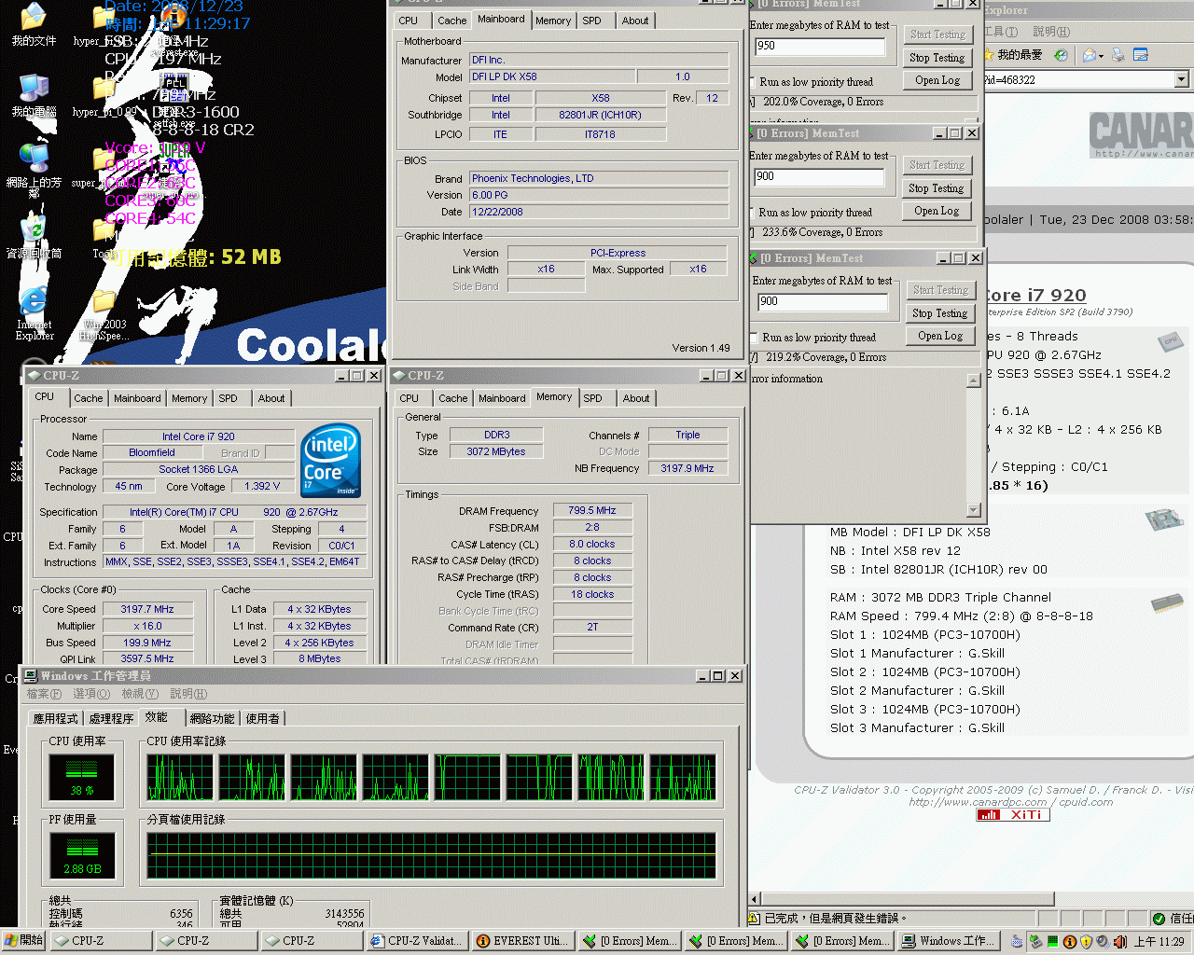Open the Task Manager Options menu
1194x955 pixels.
point(90,694)
